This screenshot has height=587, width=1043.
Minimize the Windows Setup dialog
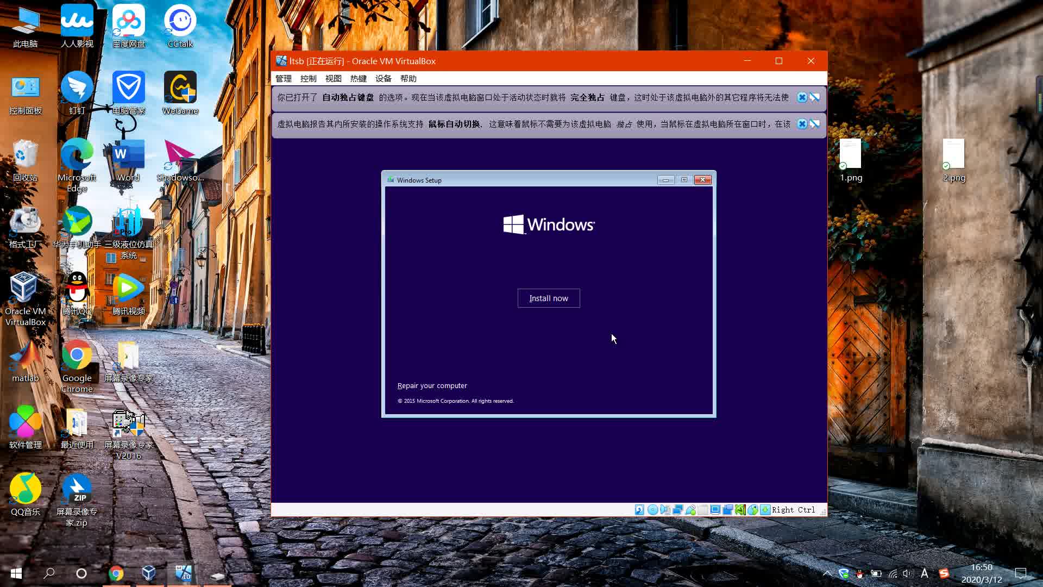click(x=665, y=180)
